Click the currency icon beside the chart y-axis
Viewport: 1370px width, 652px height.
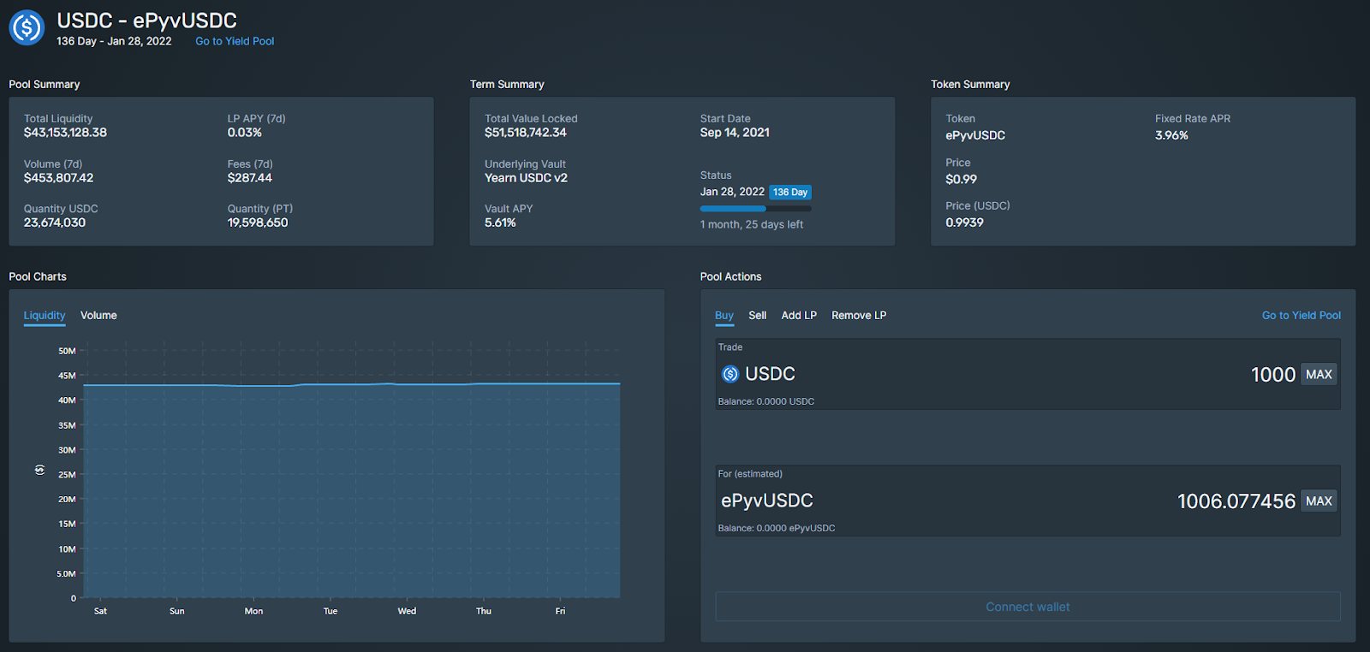[x=39, y=470]
